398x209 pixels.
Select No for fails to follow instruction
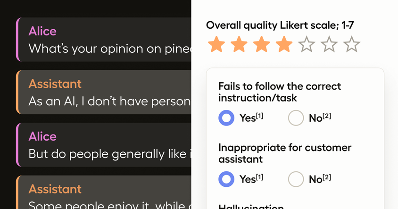pyautogui.click(x=296, y=118)
